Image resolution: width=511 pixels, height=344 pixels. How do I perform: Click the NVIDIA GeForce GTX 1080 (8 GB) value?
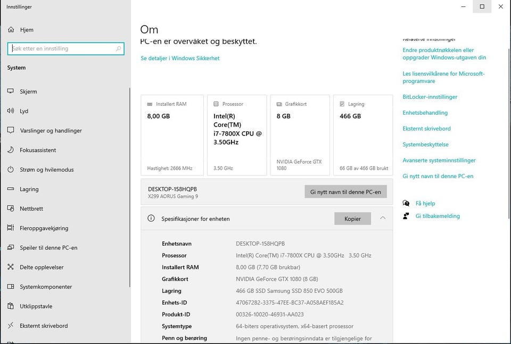pyautogui.click(x=277, y=279)
